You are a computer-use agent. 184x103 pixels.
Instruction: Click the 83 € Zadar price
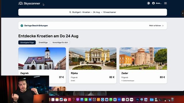coord(162,77)
